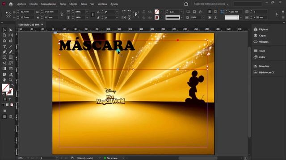Open the horizontal scale percentage dropdown

(x=87, y=12)
